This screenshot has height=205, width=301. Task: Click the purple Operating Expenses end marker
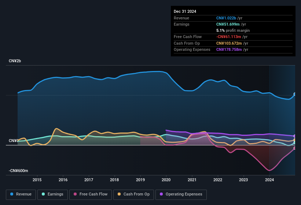click(x=295, y=136)
